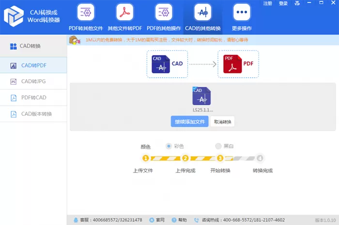Toggle the checkmark on the LS25.1.1 file
The image size is (339, 225).
tap(195, 89)
